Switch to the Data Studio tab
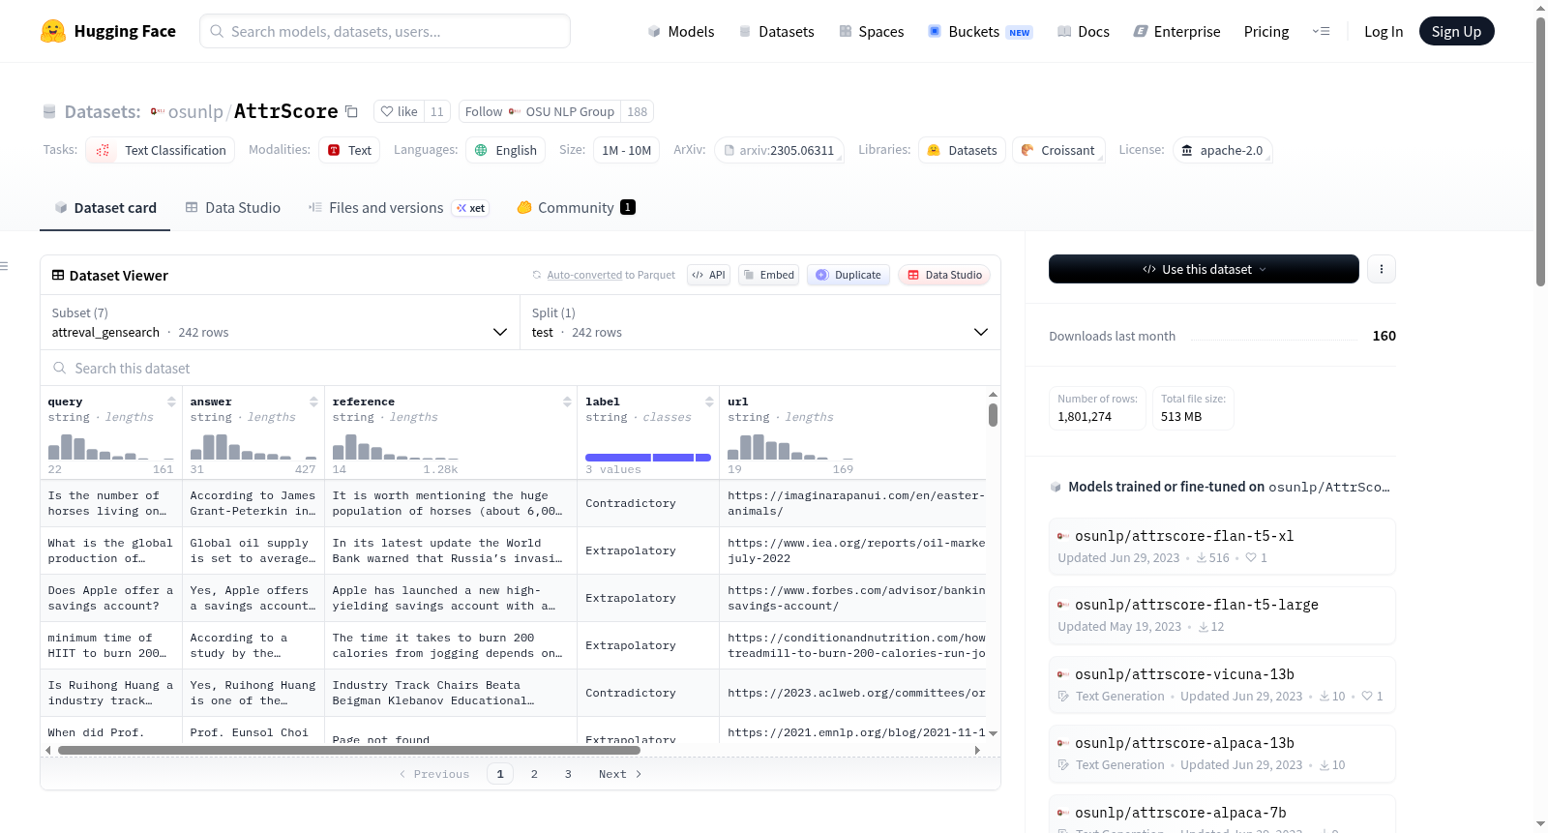The image size is (1548, 833). click(x=233, y=208)
